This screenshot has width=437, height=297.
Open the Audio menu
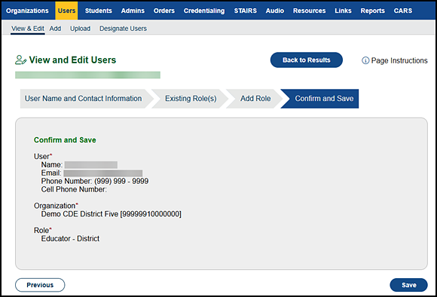click(x=275, y=11)
